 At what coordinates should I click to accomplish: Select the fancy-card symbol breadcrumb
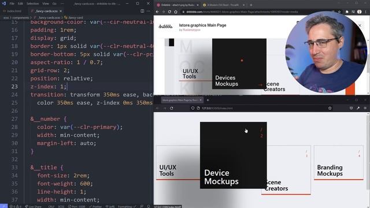tap(73, 18)
